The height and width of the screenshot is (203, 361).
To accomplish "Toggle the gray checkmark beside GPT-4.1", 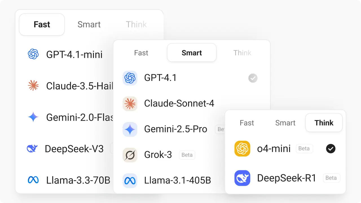I will (253, 78).
